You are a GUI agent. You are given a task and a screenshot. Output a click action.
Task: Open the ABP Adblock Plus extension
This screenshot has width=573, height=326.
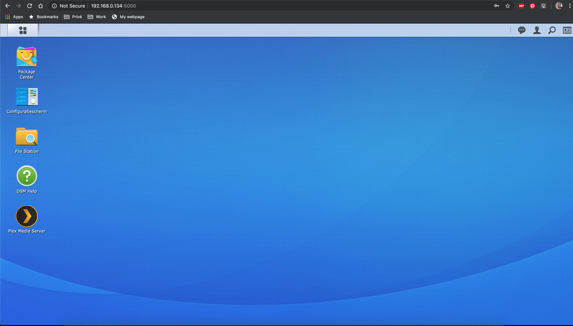point(522,6)
